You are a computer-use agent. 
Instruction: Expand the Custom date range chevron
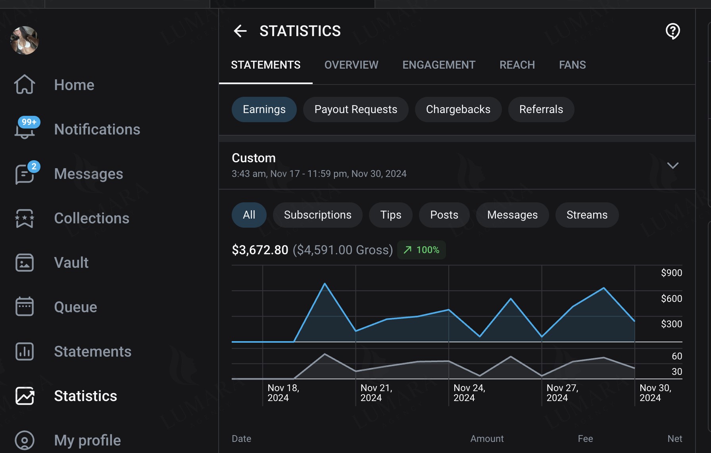pyautogui.click(x=673, y=165)
